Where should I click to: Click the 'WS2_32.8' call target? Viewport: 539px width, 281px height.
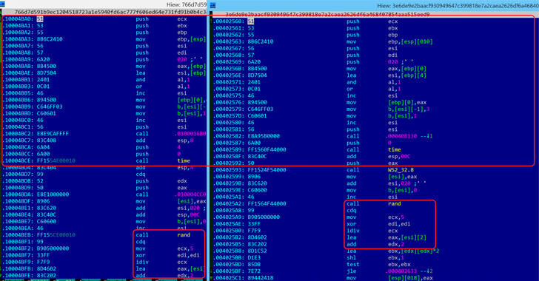pos(401,169)
